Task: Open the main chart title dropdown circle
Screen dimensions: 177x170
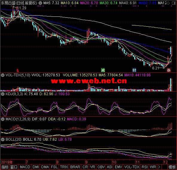Action: (40, 3)
